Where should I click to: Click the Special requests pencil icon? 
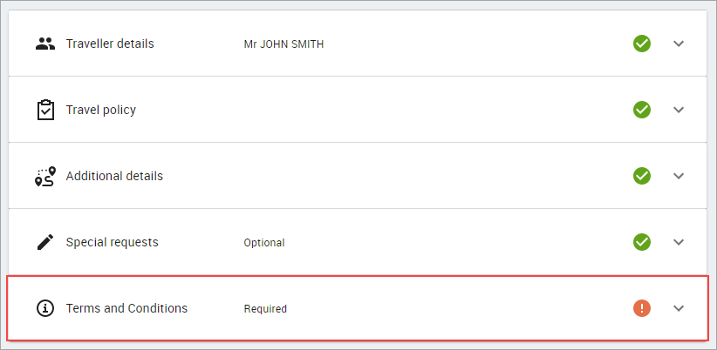[x=45, y=242]
